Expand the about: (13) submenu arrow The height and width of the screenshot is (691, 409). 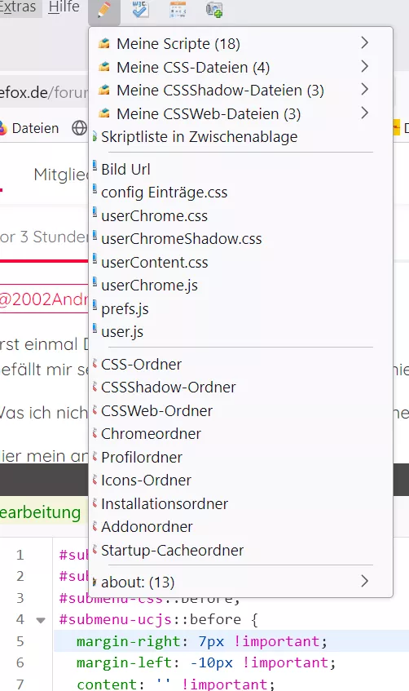[364, 581]
